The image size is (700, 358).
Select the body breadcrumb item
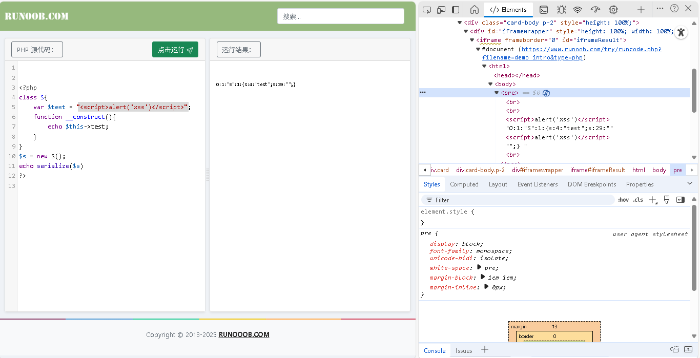pyautogui.click(x=659, y=170)
